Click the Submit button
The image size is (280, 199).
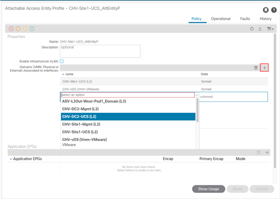point(262,189)
